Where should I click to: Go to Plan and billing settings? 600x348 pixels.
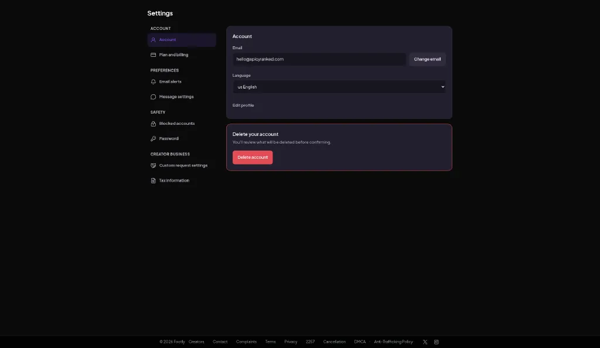182,54
